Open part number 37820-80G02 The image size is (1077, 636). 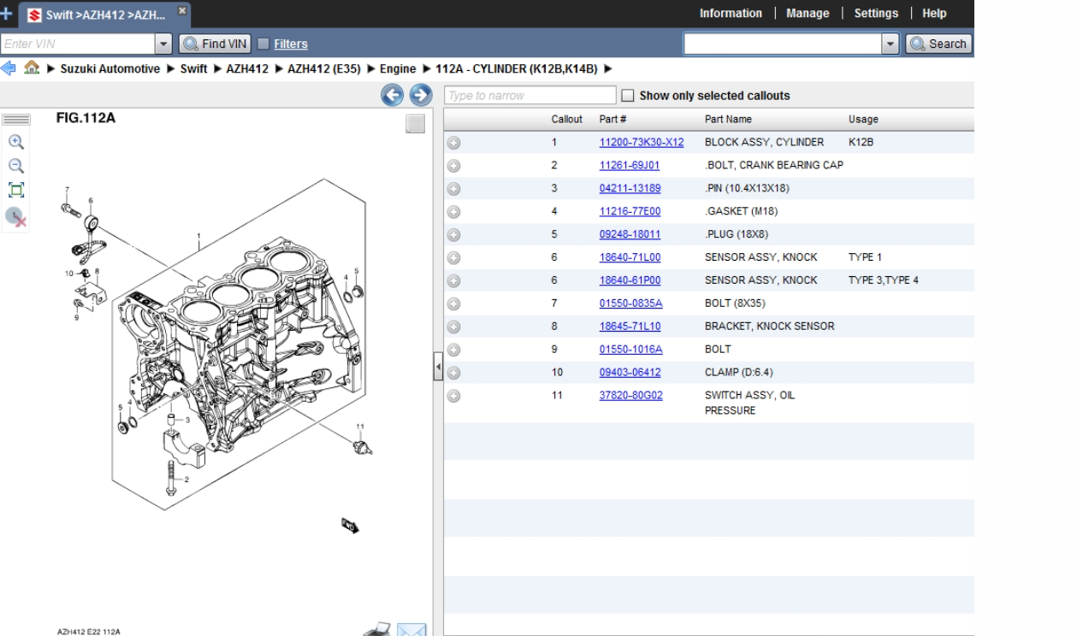631,396
